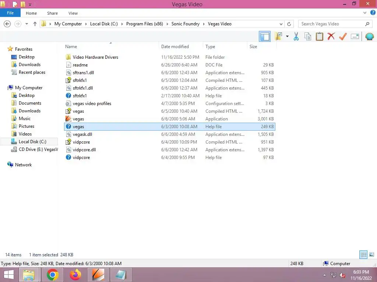Click the Windows Start button

coord(9,275)
